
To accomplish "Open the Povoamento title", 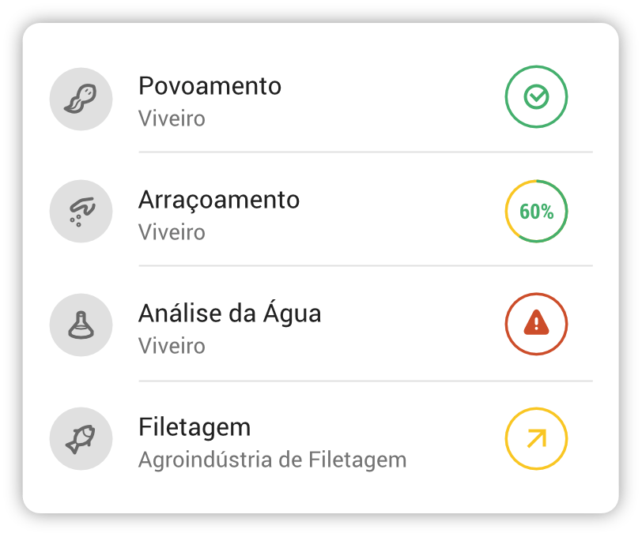I will 210,85.
